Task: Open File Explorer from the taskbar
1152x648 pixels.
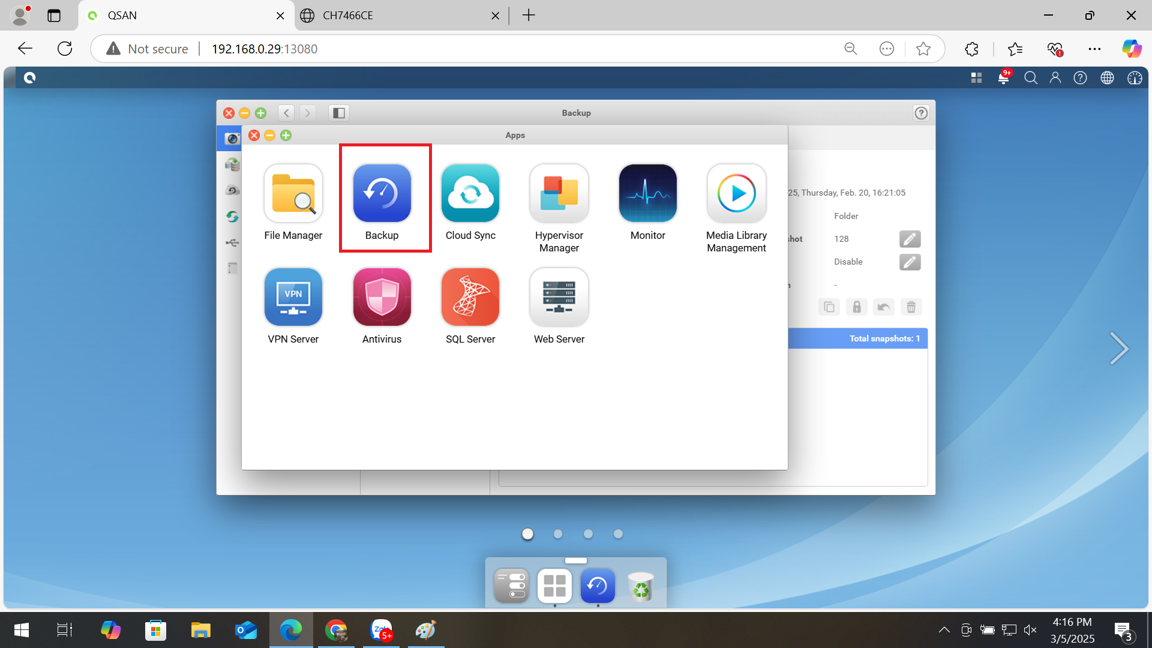Action: 200,630
